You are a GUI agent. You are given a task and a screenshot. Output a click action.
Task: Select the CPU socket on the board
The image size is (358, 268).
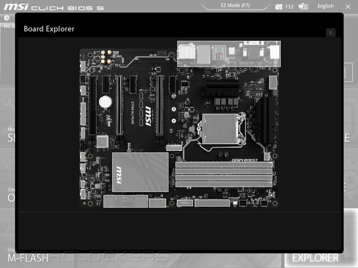click(220, 129)
